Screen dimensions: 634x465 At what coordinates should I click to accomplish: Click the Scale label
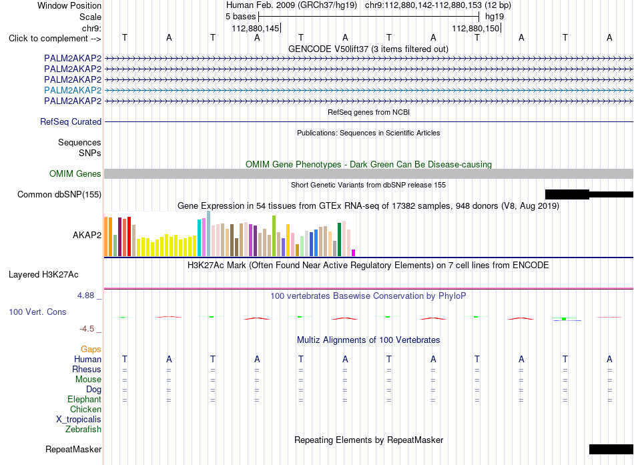(x=90, y=17)
